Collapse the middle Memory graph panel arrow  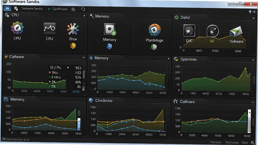coord(169,58)
